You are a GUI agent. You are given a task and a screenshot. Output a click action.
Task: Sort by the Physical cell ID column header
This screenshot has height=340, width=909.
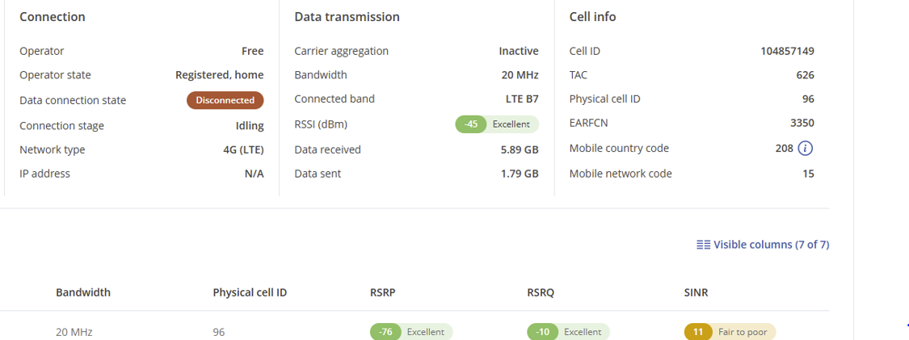[x=250, y=292]
